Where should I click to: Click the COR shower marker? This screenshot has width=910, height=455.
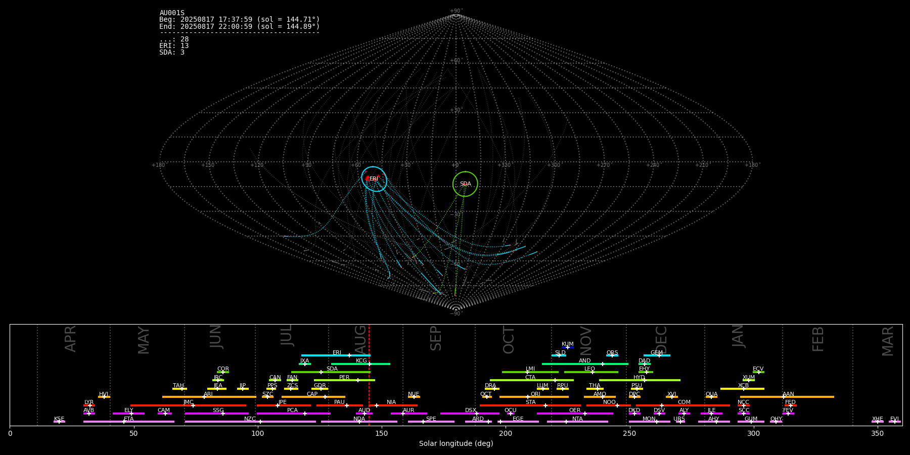(223, 372)
